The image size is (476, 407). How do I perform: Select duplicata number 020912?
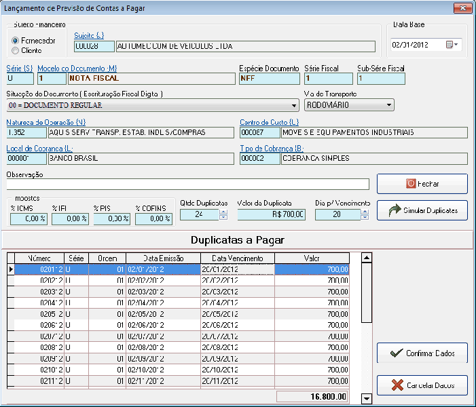[39, 359]
